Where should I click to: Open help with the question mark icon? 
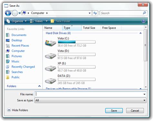pos(143,21)
